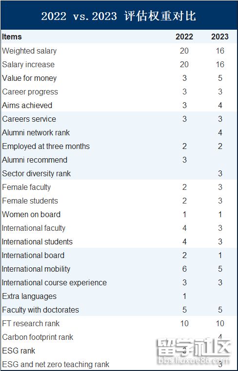Click the Sector diversity rank label

(x=36, y=173)
